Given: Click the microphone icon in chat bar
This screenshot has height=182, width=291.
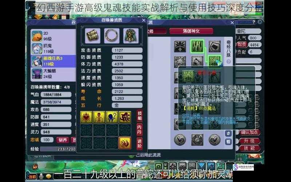Looking at the screenshot, I should pyautogui.click(x=41, y=177).
